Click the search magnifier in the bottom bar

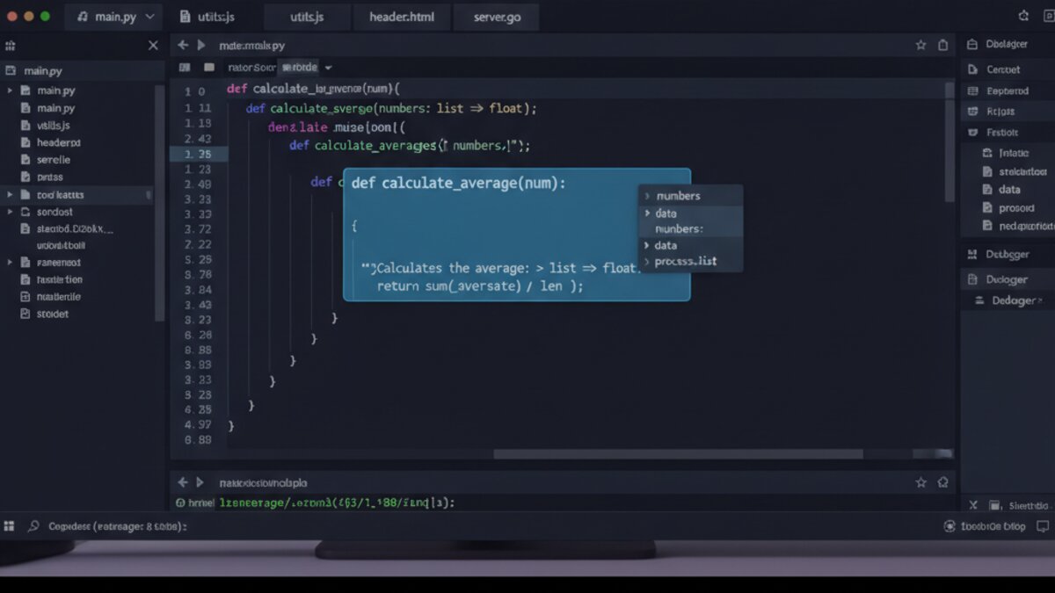33,526
